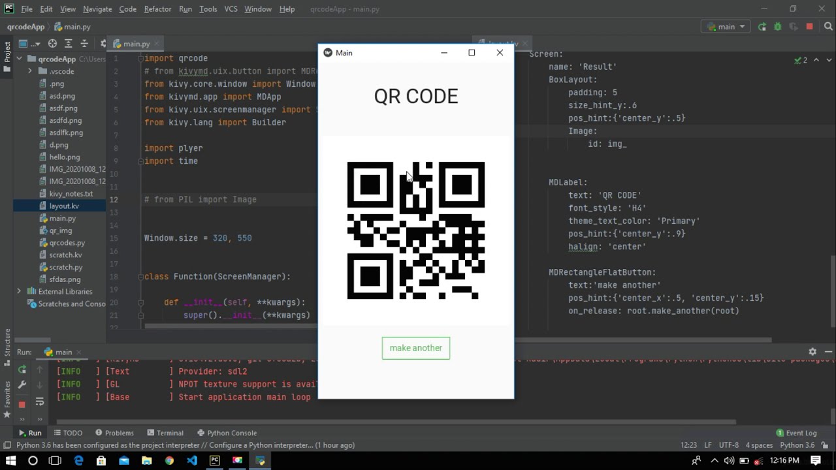The height and width of the screenshot is (470, 836).
Task: Open Start menu Windows icon
Action: [10, 460]
